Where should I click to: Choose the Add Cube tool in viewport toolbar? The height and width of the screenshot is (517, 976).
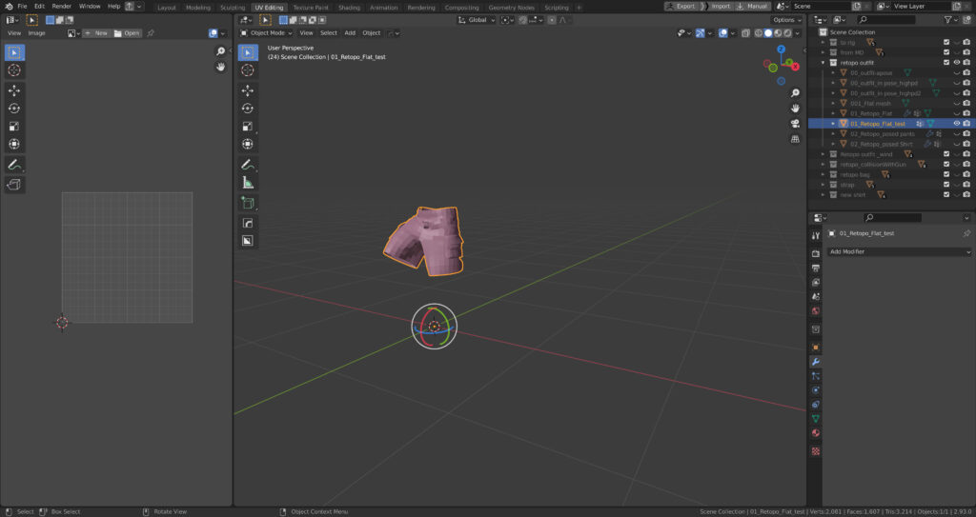pyautogui.click(x=248, y=203)
